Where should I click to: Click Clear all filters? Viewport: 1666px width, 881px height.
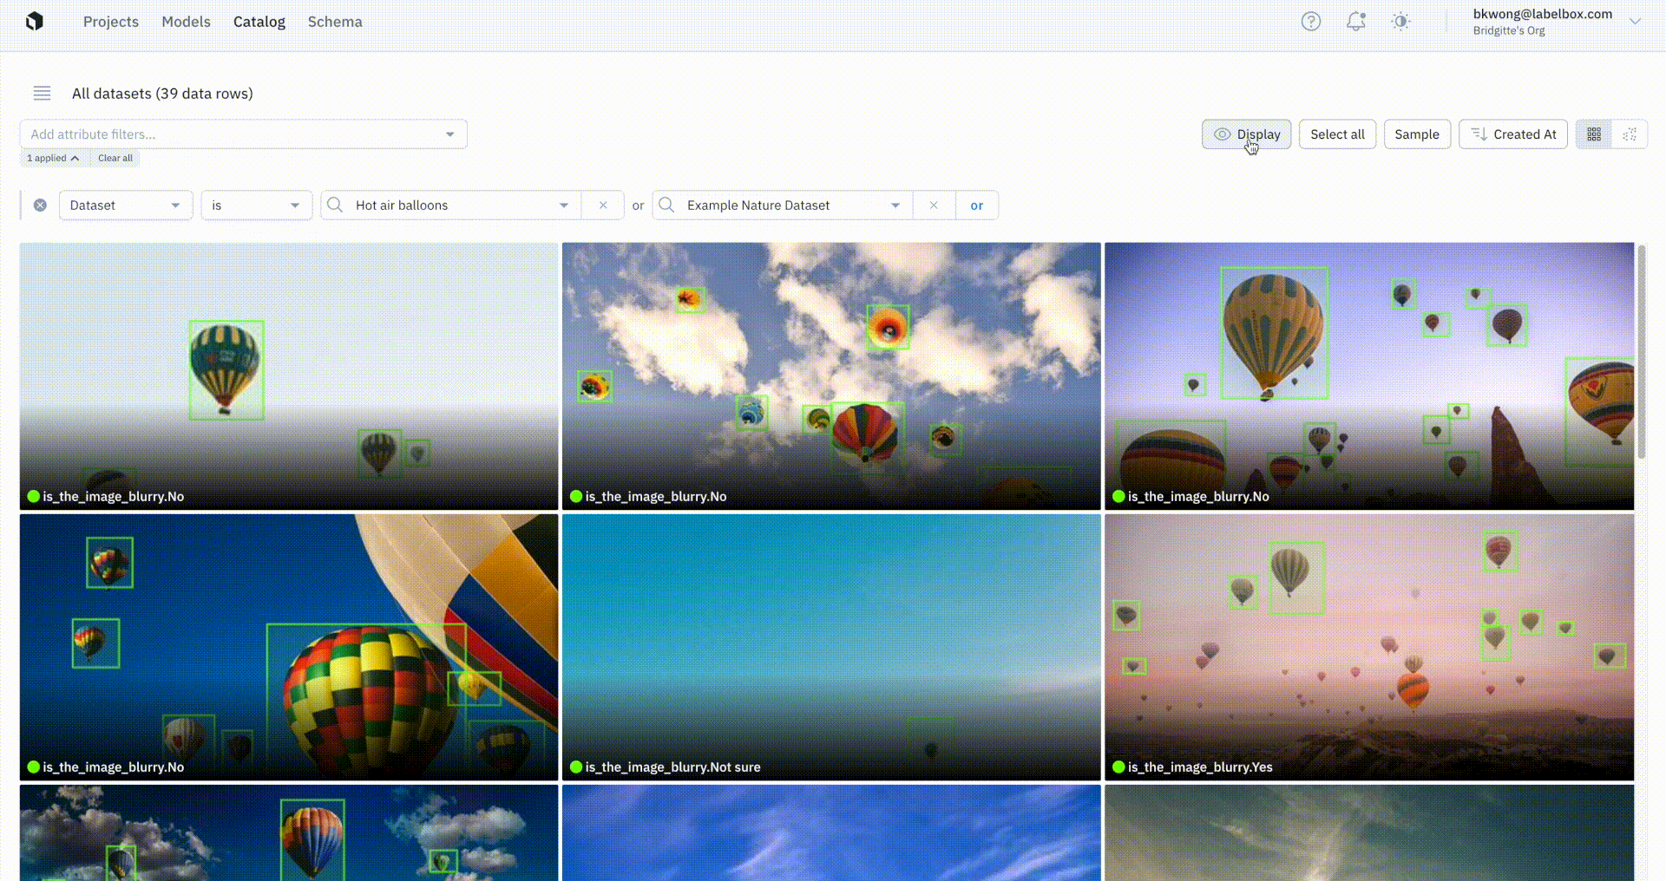pos(115,158)
